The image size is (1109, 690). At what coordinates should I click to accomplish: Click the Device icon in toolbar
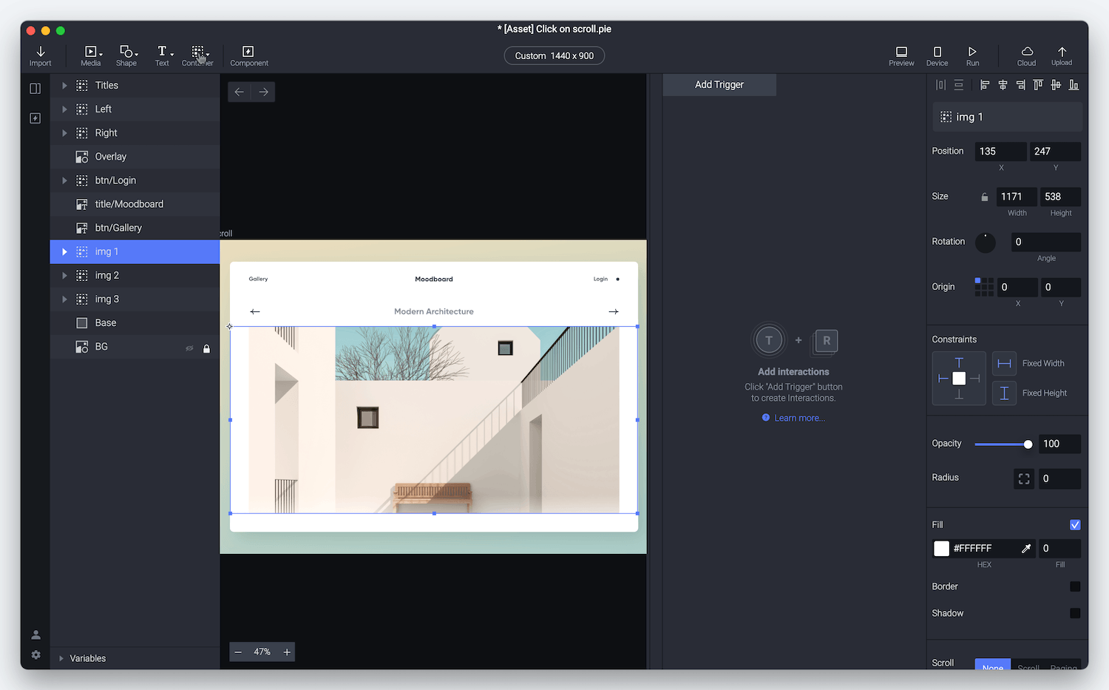click(937, 55)
